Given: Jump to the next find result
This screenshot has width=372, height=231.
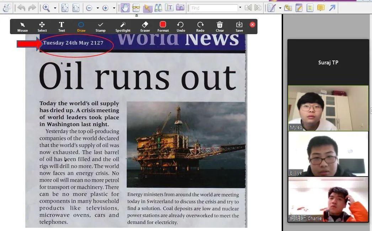Looking at the screenshot, I should pos(258,8).
